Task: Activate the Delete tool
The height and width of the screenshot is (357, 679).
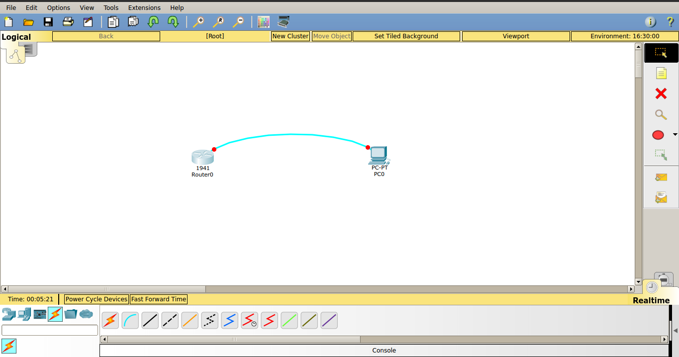Action: 661,93
